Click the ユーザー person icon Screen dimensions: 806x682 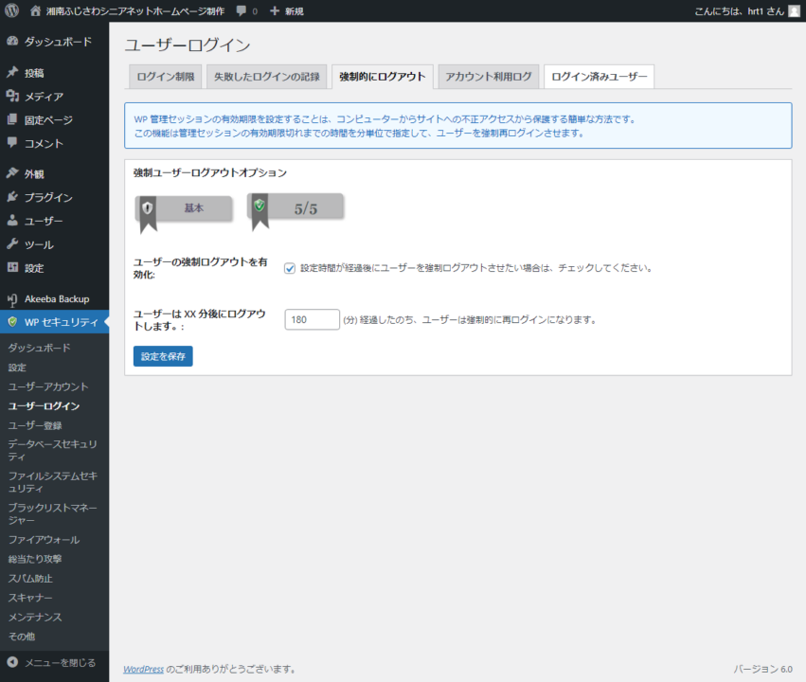pos(12,221)
